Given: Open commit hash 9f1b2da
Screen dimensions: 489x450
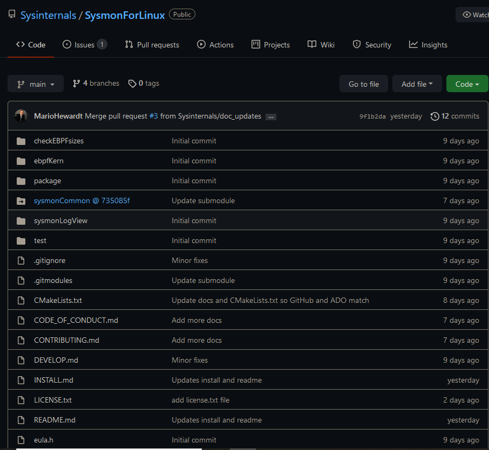Looking at the screenshot, I should pyautogui.click(x=372, y=116).
